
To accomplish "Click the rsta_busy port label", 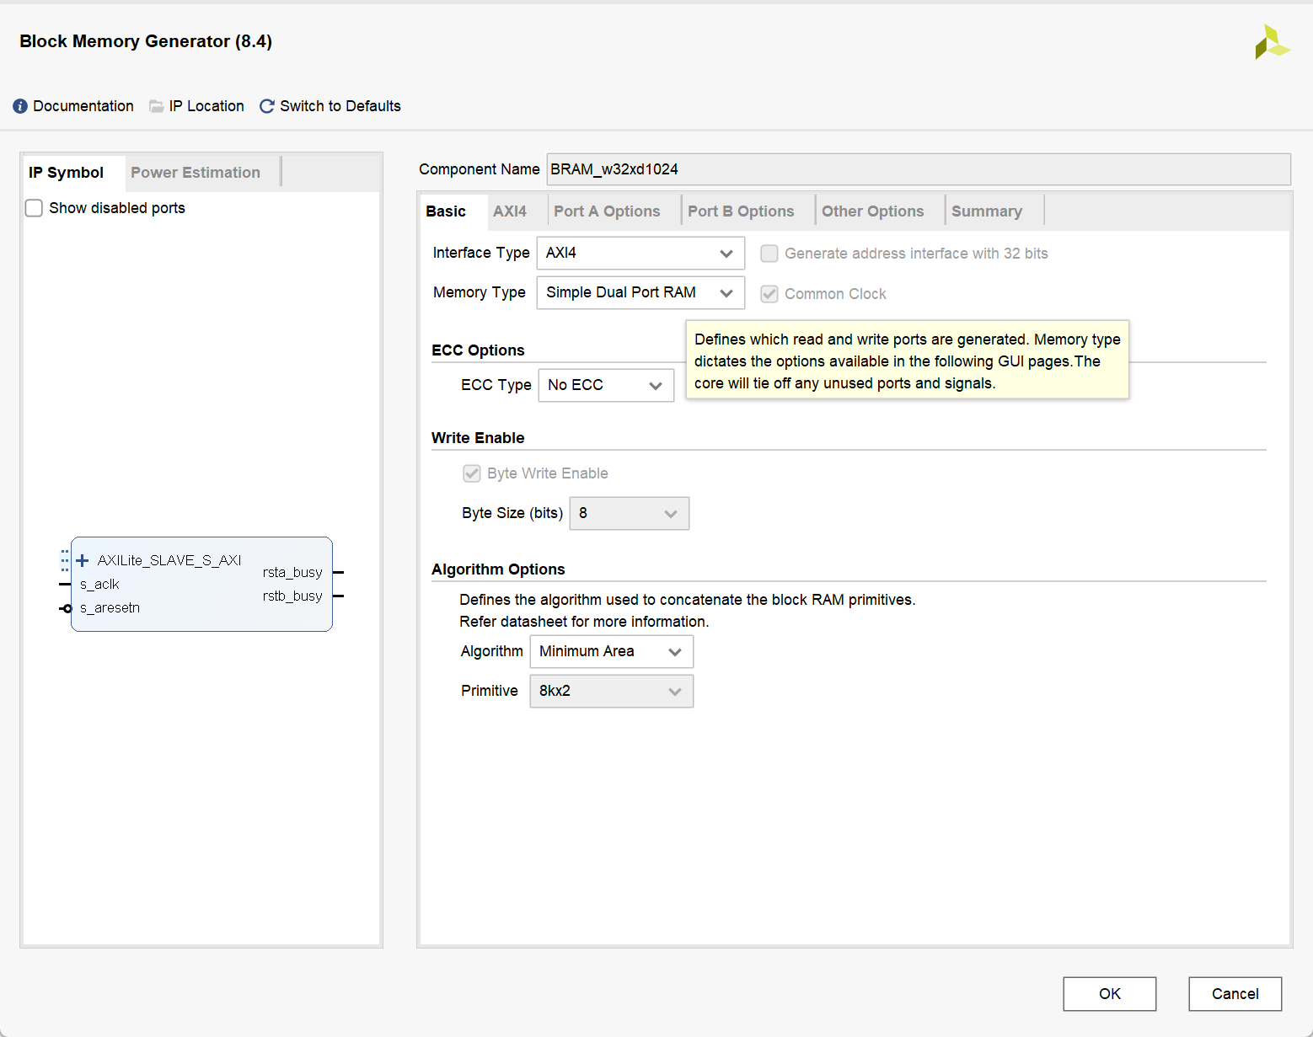I will [x=292, y=573].
